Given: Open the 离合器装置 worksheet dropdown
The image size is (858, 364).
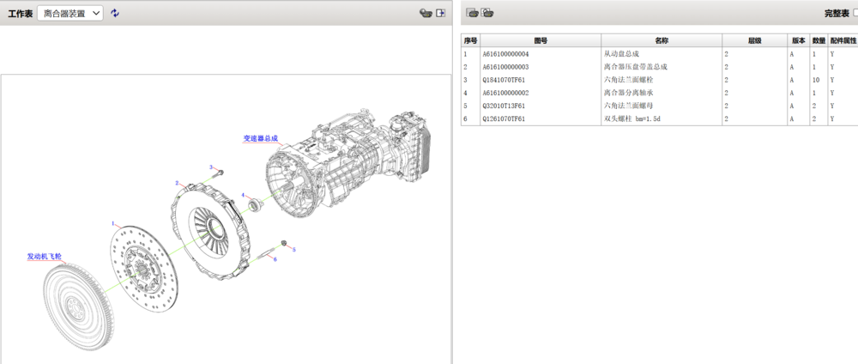Looking at the screenshot, I should pos(69,13).
